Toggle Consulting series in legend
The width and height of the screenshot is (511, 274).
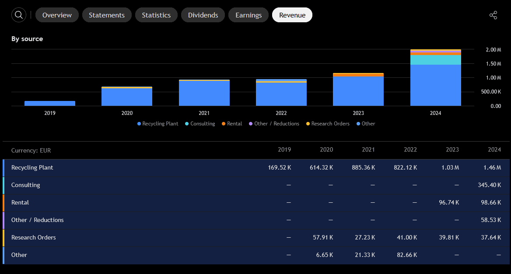tap(200, 124)
